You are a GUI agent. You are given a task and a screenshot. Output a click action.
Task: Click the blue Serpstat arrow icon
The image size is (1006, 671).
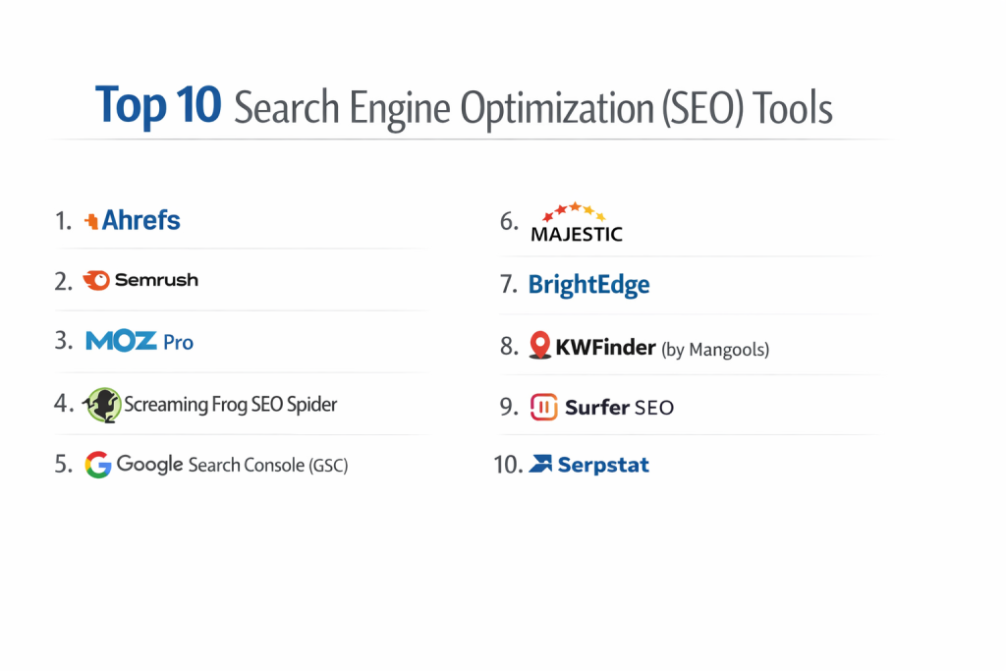click(540, 464)
